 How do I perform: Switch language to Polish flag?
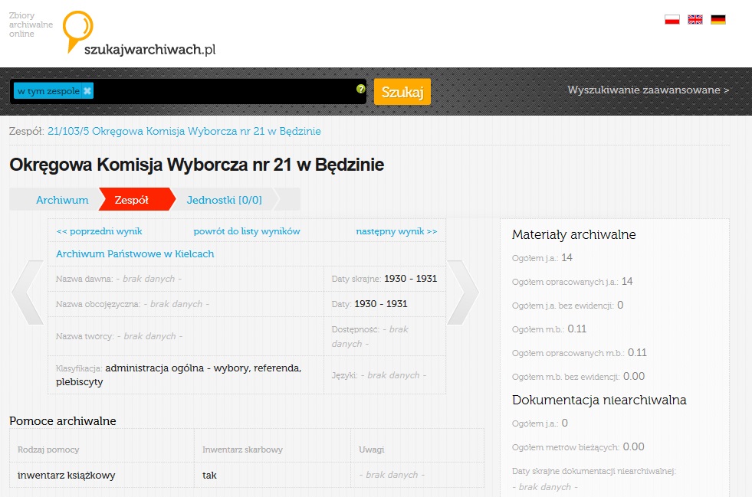(672, 20)
